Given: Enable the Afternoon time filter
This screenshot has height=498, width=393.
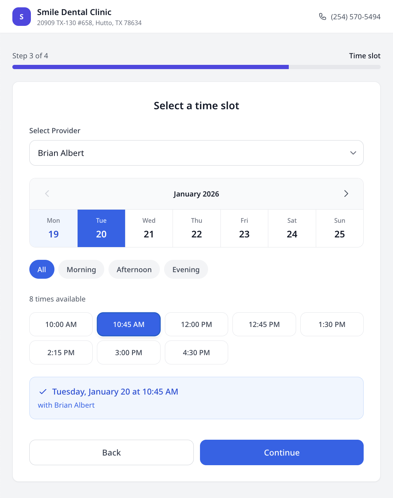Looking at the screenshot, I should 134,269.
